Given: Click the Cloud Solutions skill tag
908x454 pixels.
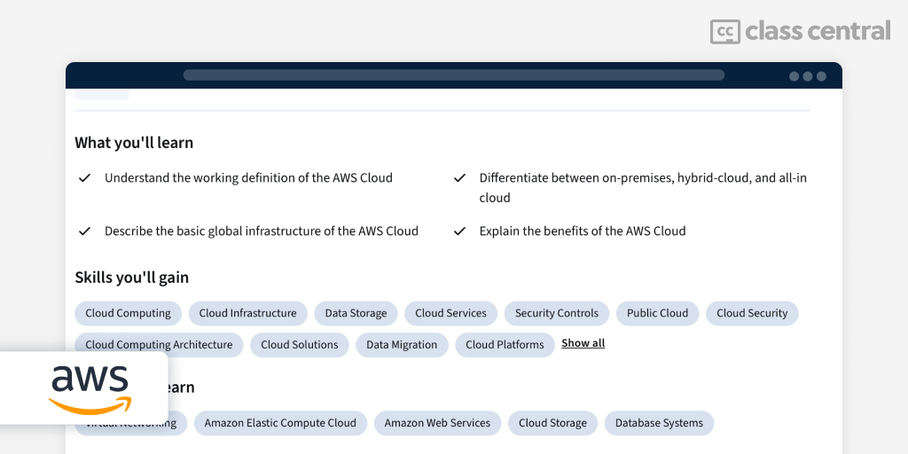Looking at the screenshot, I should point(300,345).
